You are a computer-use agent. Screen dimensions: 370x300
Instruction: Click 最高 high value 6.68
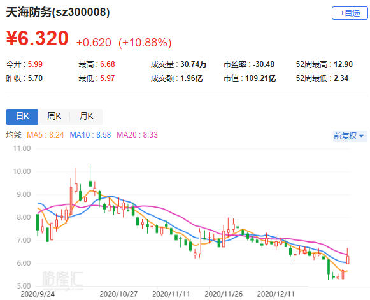108,64
